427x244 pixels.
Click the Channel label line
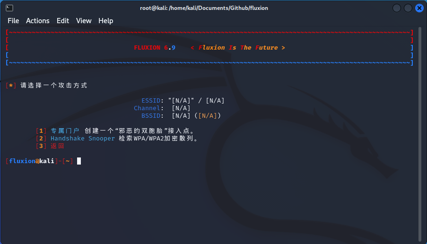click(x=162, y=108)
